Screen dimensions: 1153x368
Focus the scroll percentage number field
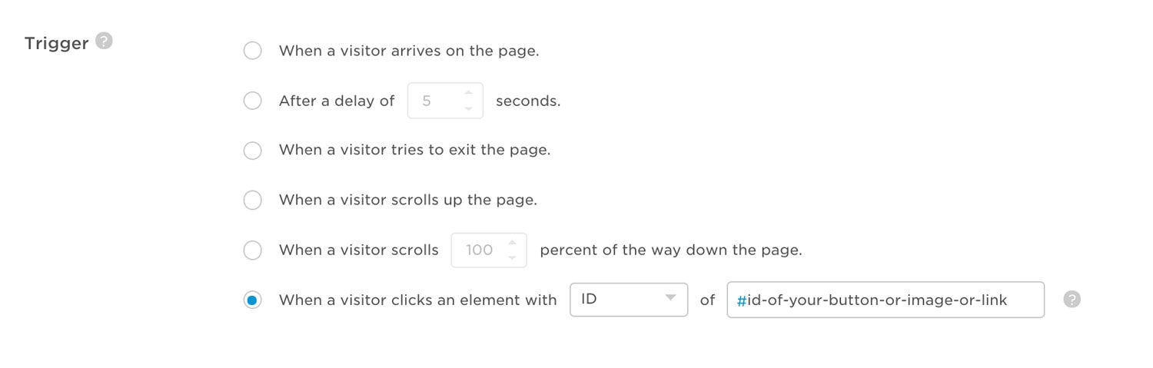coord(489,250)
